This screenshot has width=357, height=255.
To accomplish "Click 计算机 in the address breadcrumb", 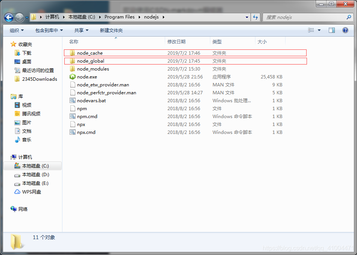I will coord(52,17).
